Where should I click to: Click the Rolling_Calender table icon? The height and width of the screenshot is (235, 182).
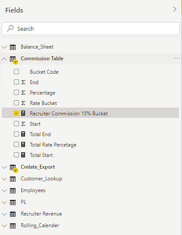coord(13,226)
